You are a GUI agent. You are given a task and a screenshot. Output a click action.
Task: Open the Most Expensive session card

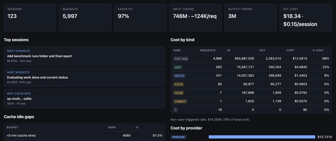point(84,56)
